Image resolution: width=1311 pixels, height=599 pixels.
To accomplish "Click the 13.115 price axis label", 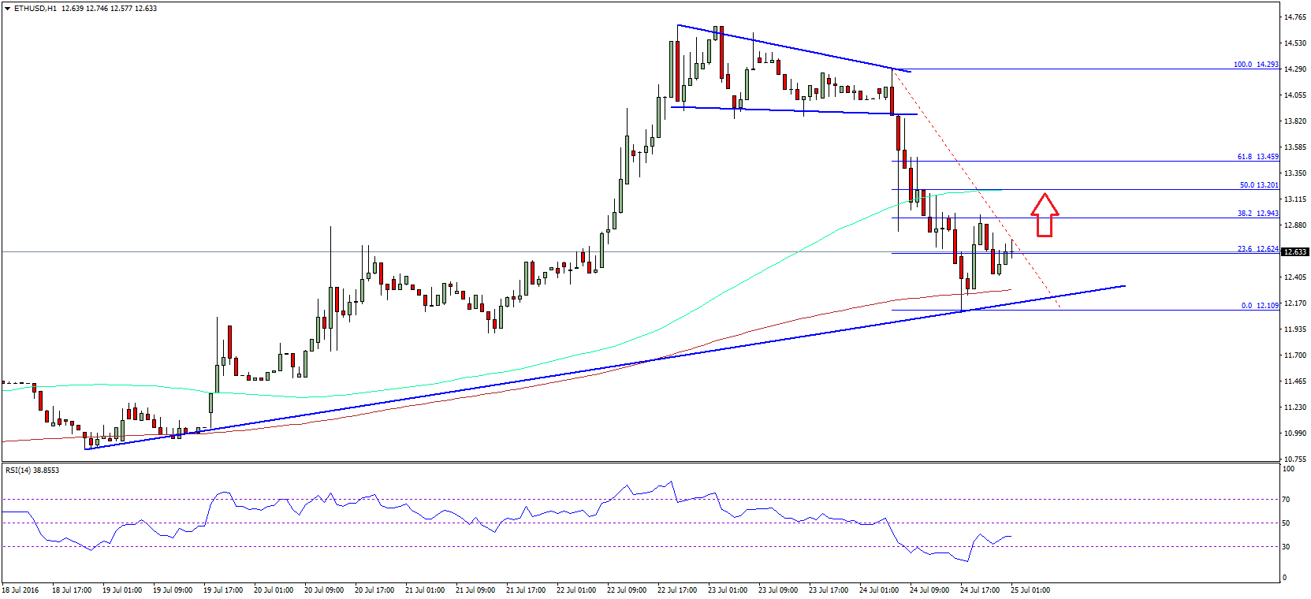I will (1294, 199).
